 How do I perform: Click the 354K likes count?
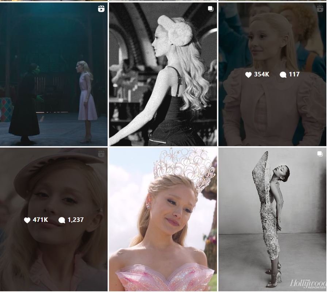262,74
